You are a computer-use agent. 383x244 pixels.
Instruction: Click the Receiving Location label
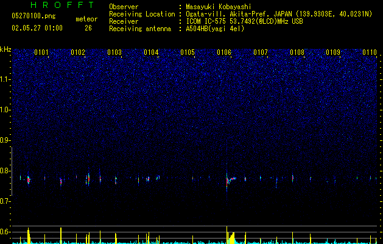[142, 14]
